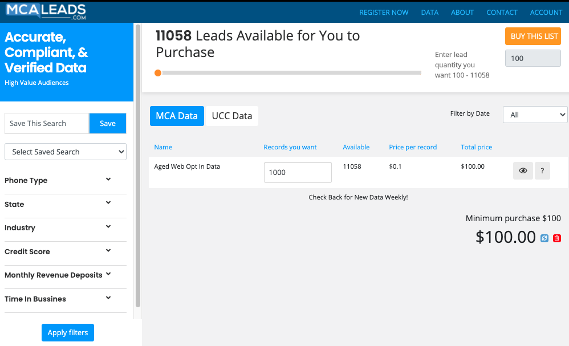The width and height of the screenshot is (569, 346).
Task: Click the High Value Audiences subtitle
Action: pos(36,83)
